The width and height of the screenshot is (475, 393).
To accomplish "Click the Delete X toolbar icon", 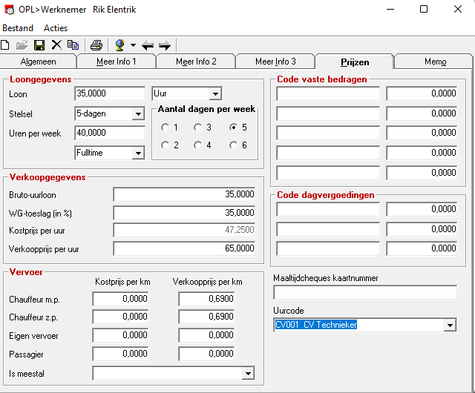I will pos(56,45).
